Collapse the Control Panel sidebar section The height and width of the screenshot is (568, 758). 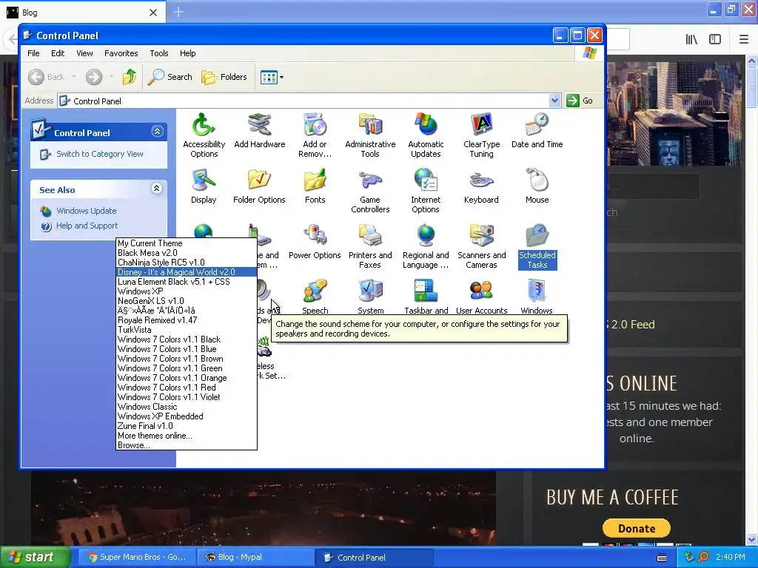pos(157,132)
